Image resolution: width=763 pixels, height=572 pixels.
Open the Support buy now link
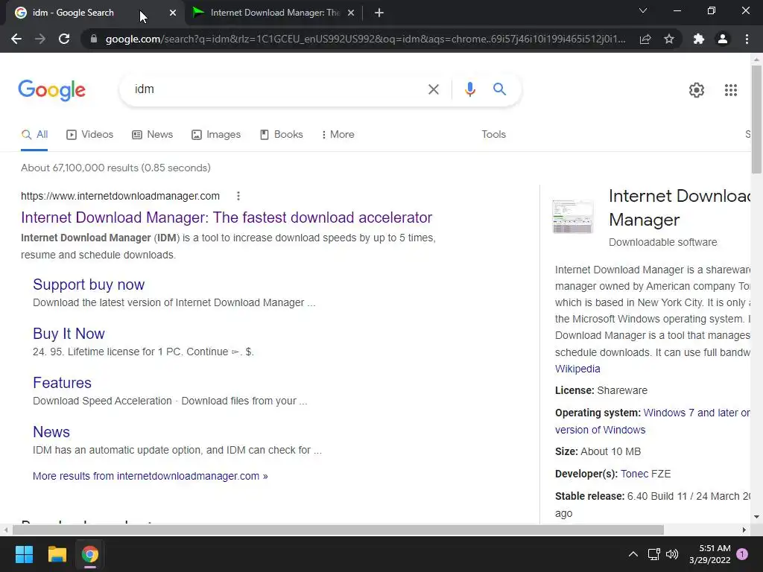tap(89, 285)
